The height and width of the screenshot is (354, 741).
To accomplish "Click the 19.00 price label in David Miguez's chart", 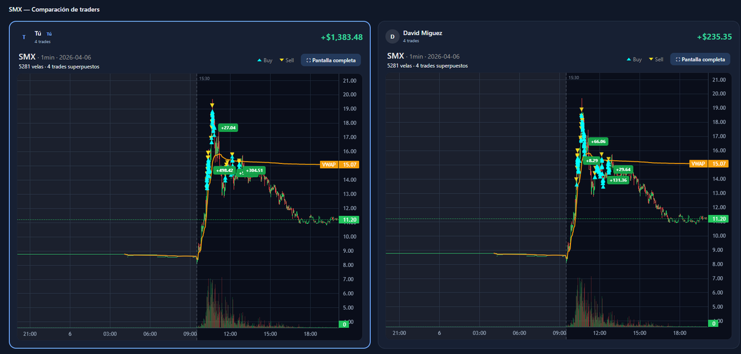I will (x=719, y=108).
